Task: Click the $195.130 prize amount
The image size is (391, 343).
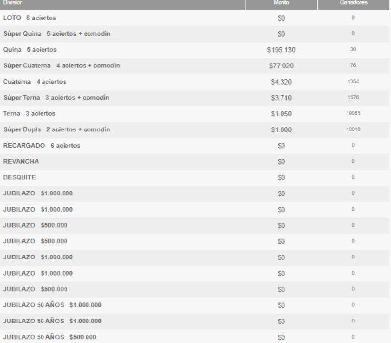Action: (x=282, y=49)
